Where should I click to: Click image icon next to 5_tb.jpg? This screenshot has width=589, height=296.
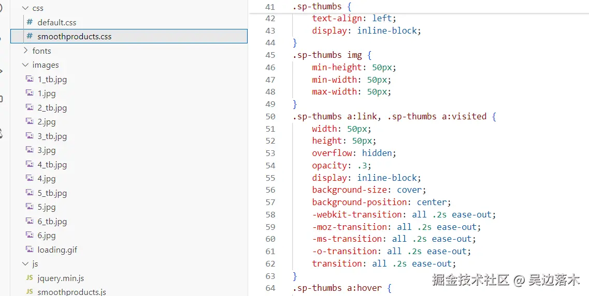coord(30,193)
